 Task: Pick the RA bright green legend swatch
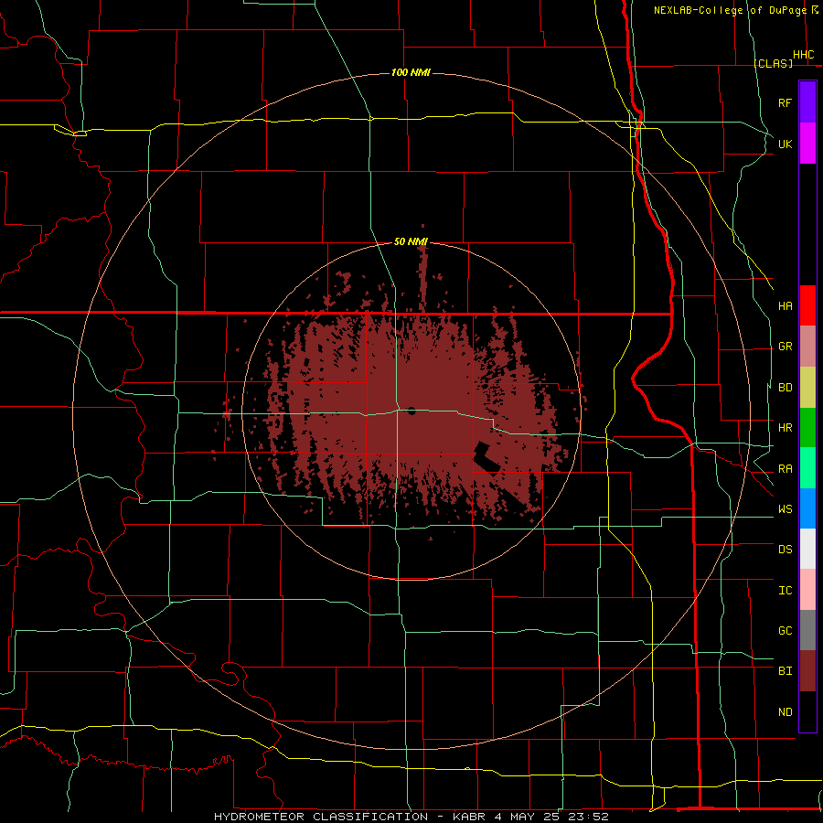(x=807, y=468)
